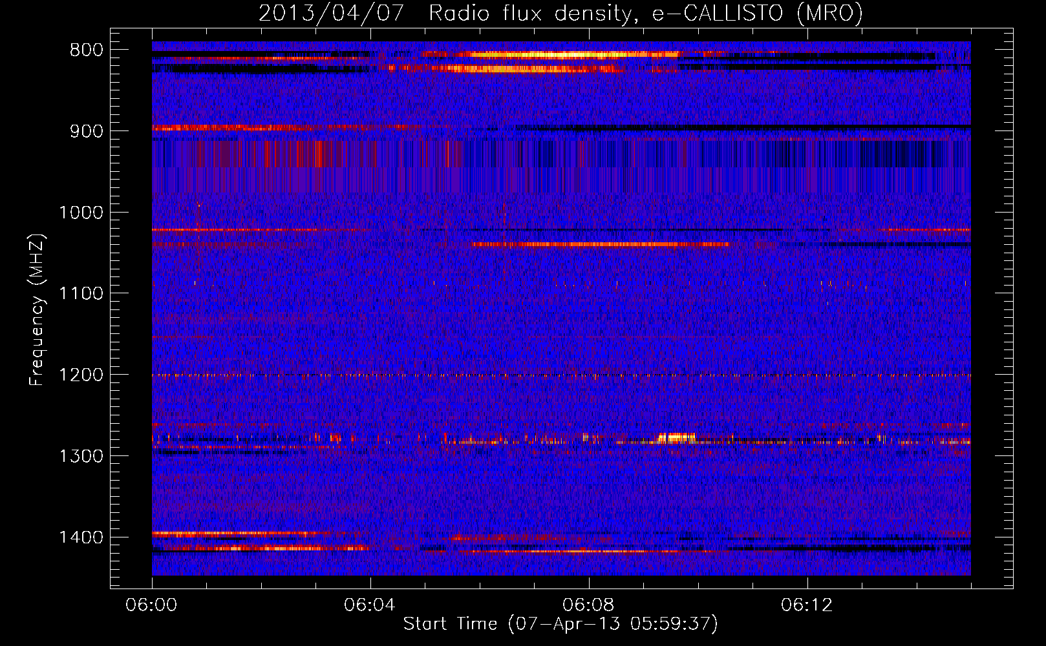Click the bright yellow burst near 1280 MHz
The image size is (1046, 646).
[676, 438]
